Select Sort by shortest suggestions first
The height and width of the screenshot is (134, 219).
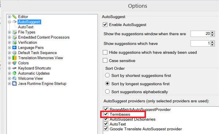(x=107, y=75)
